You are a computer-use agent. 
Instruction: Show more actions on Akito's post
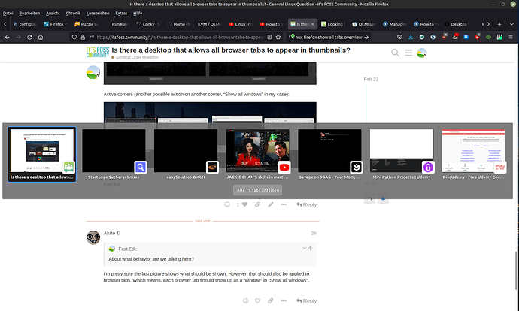click(284, 300)
